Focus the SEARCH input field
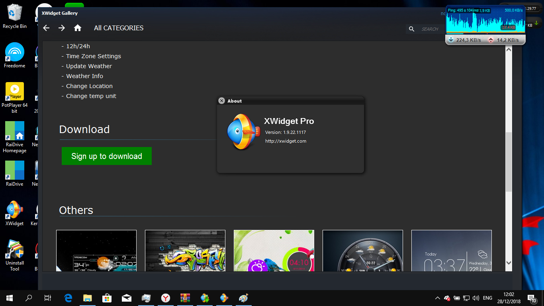Screen dimensions: 544x306 tap(430, 29)
